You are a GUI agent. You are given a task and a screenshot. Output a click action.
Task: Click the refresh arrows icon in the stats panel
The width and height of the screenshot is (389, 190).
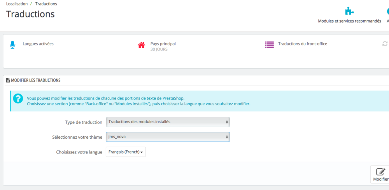(x=385, y=44)
